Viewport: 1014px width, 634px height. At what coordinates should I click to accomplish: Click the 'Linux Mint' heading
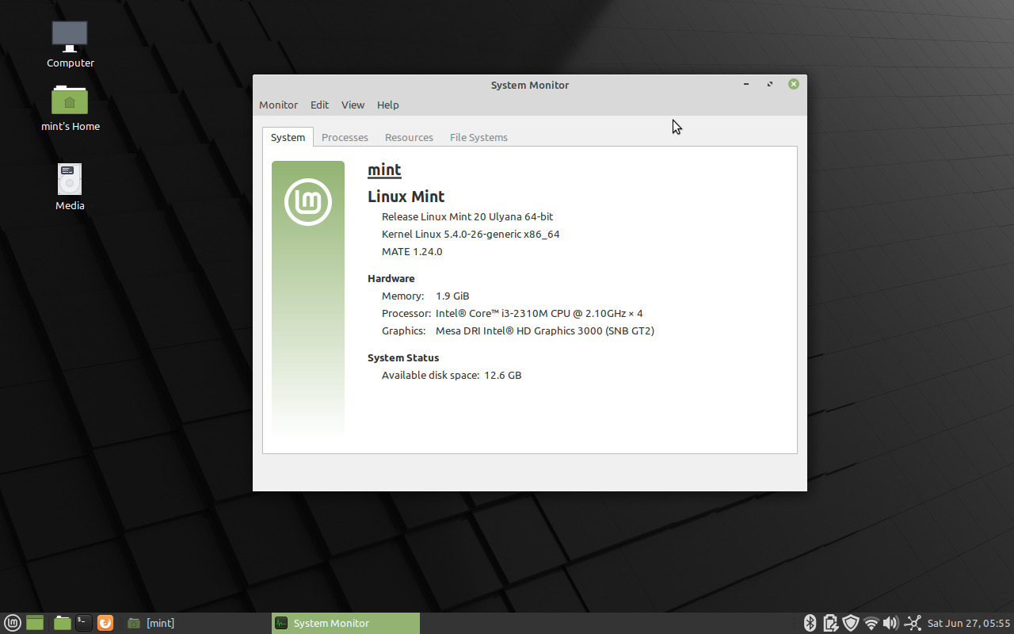point(406,197)
